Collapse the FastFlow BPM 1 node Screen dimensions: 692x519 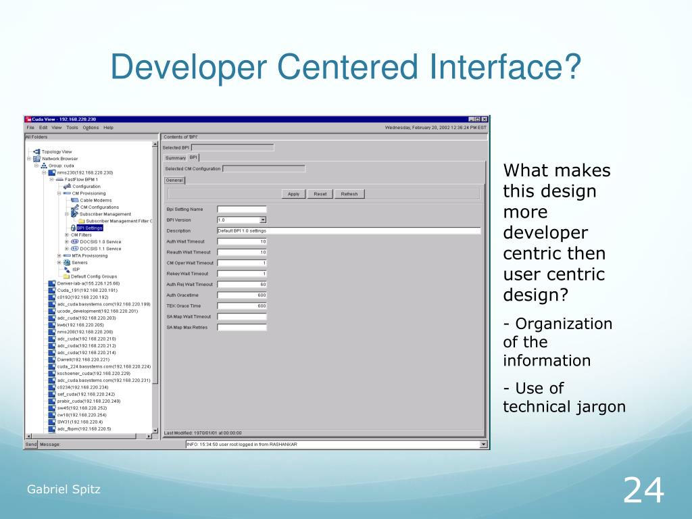click(x=51, y=180)
